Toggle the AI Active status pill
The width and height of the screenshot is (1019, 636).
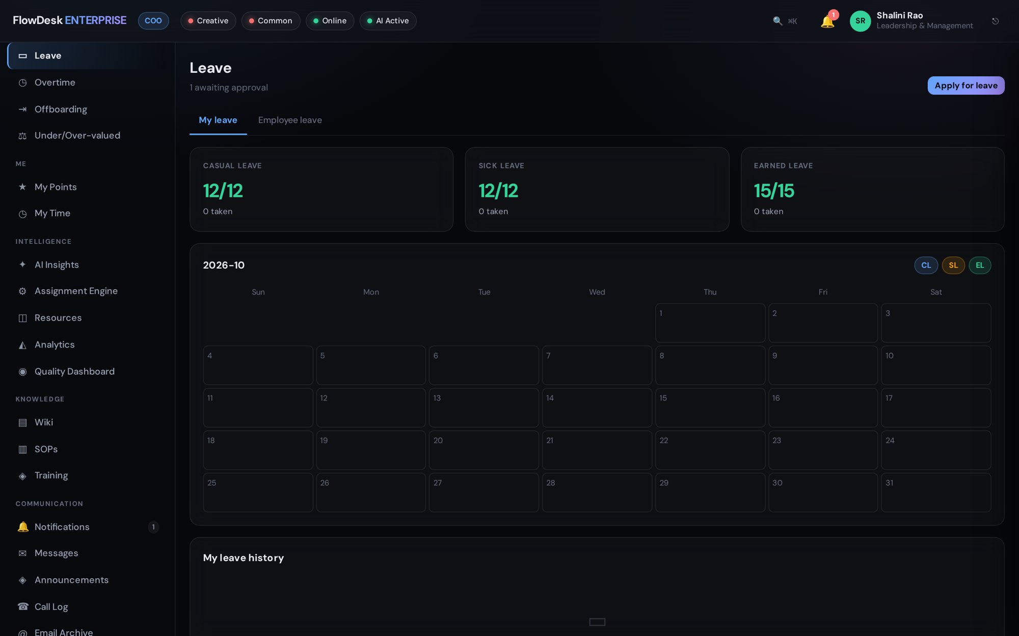pos(388,21)
